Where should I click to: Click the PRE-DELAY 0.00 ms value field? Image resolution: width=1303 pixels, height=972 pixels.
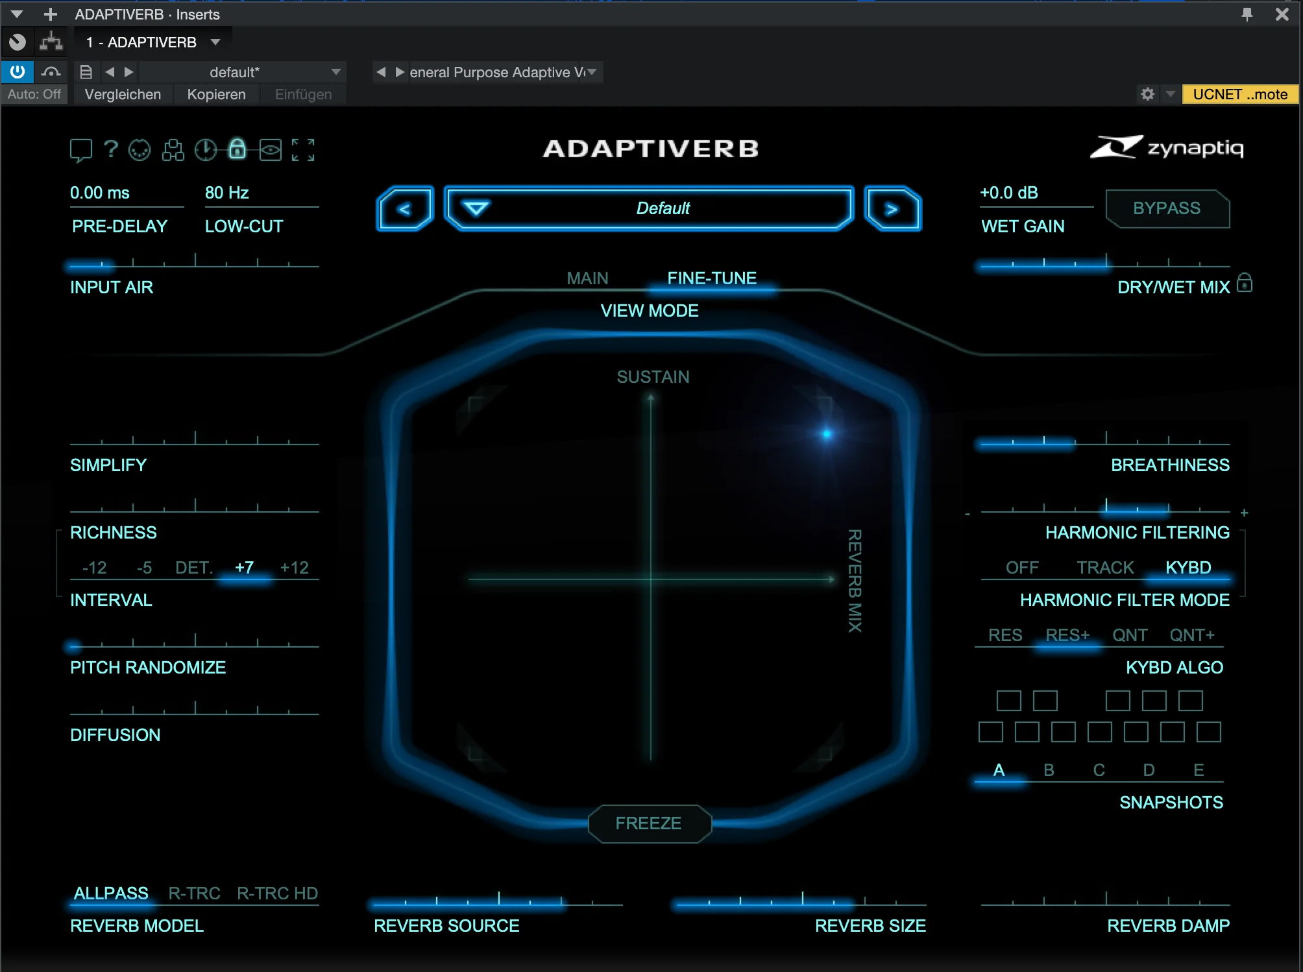(127, 193)
